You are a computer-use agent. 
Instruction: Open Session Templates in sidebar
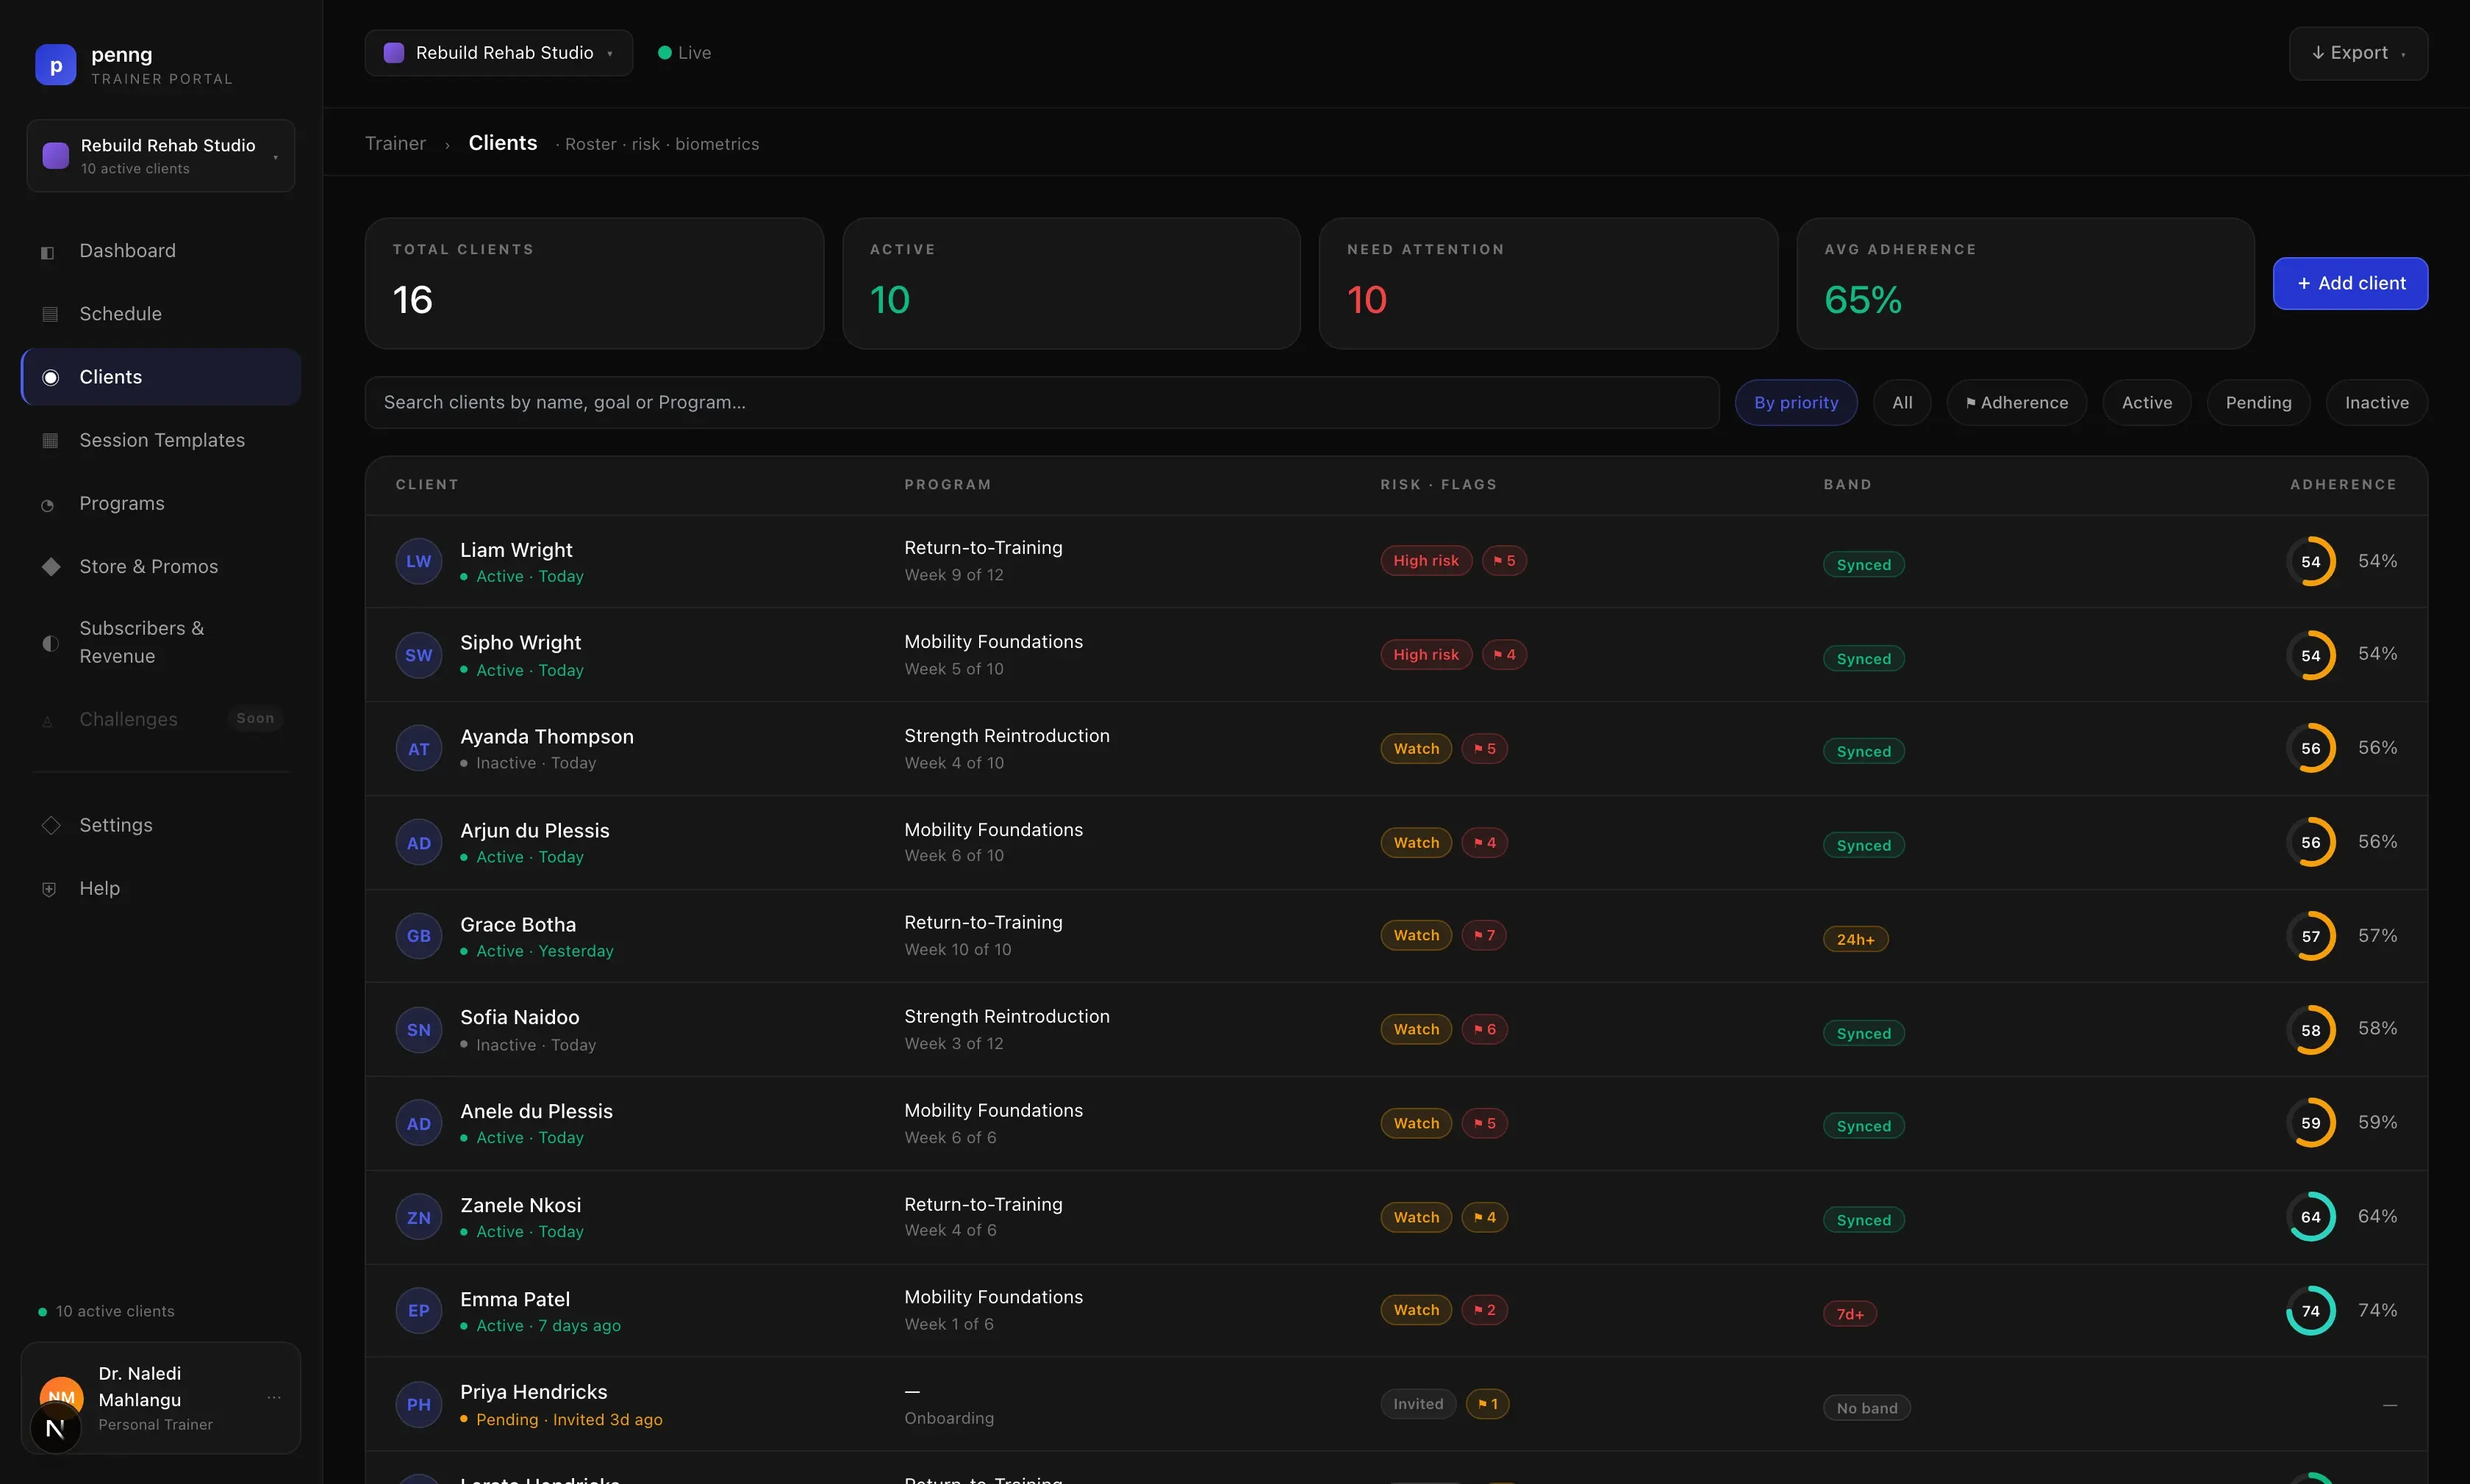point(160,440)
